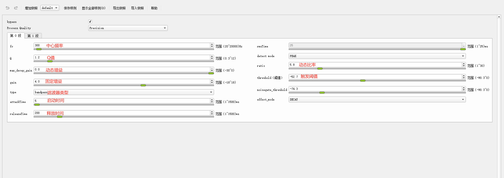Toggle the bypass checkbox

point(90,21)
